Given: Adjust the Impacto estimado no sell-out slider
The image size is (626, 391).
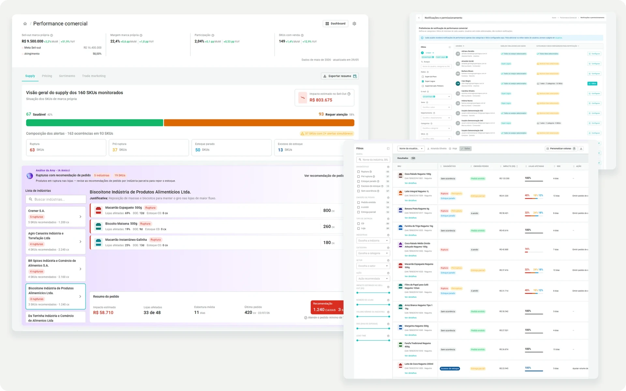Looking at the screenshot, I should (373, 293).
